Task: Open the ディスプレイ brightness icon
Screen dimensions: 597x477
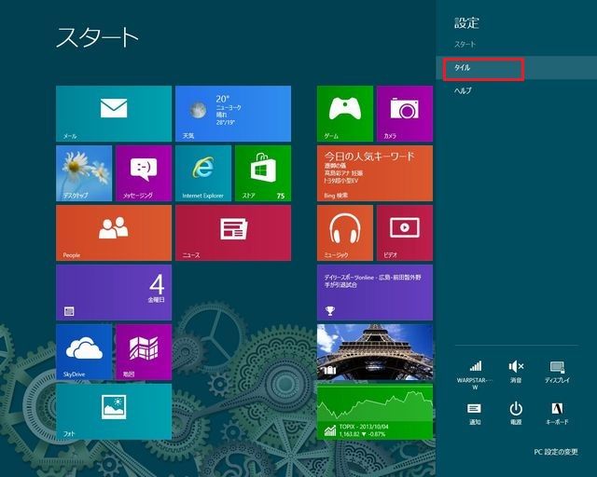Action: tap(557, 372)
